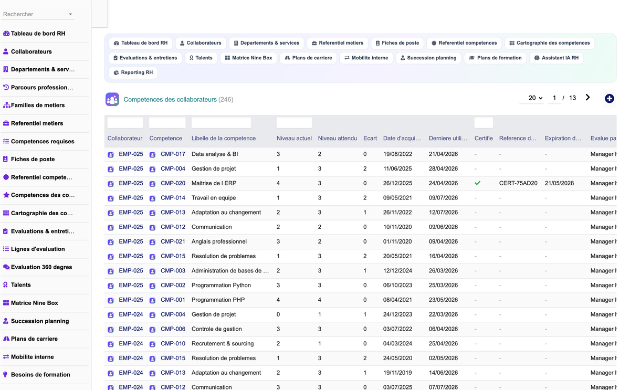630x390 pixels.
Task: Open Evaluation 360 degres sidebar item
Action: point(41,267)
